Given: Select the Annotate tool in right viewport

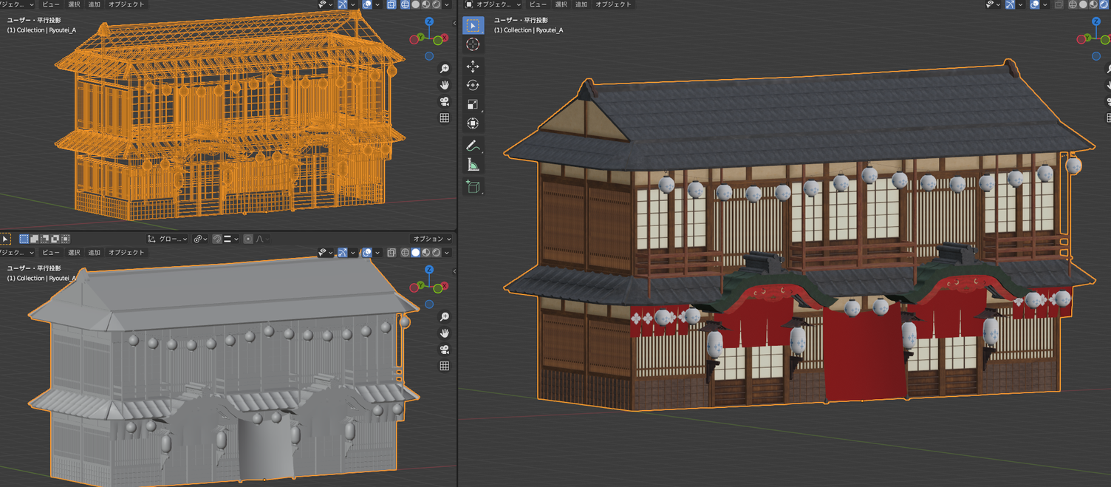Looking at the screenshot, I should click(473, 146).
